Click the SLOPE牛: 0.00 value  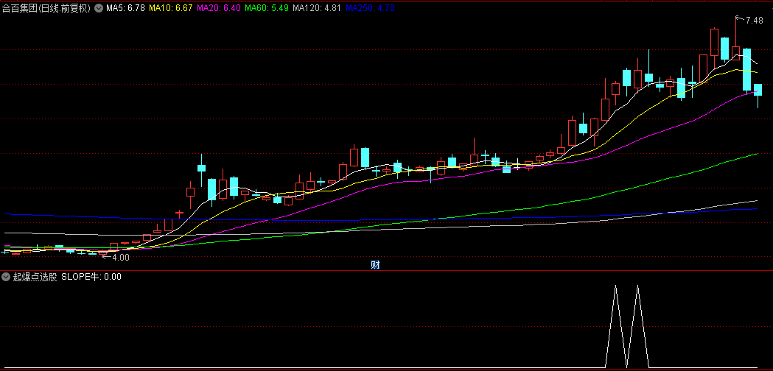[91, 277]
